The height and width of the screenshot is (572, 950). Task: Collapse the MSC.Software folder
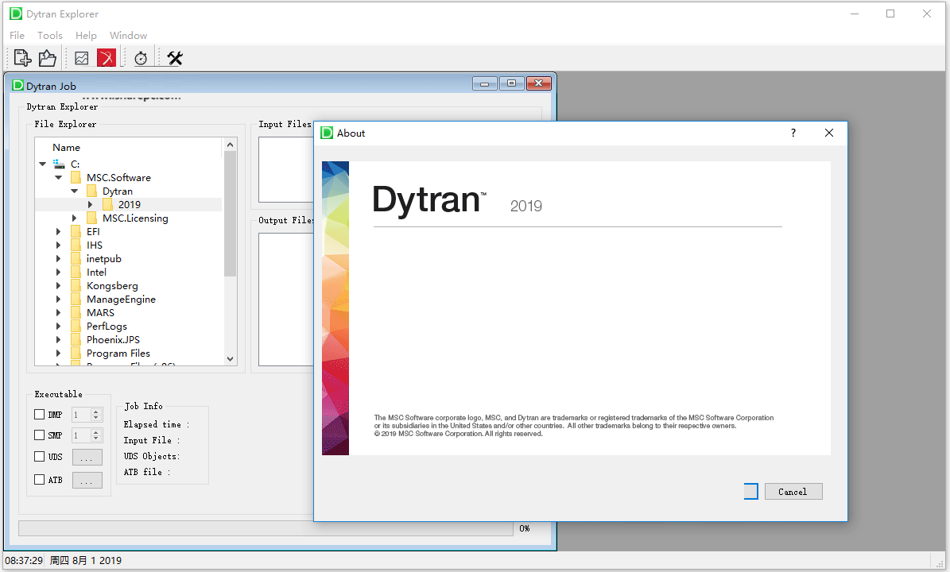click(58, 177)
